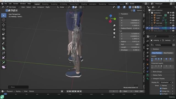Open the Tool properties tab icon

(x=148, y=41)
